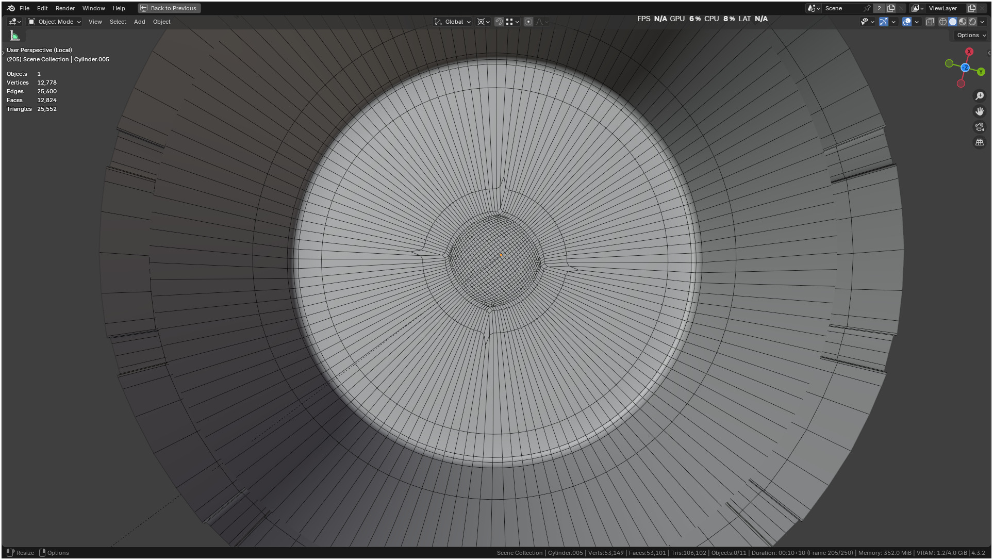Select wireframe viewport shading
The image size is (993, 560).
point(942,22)
